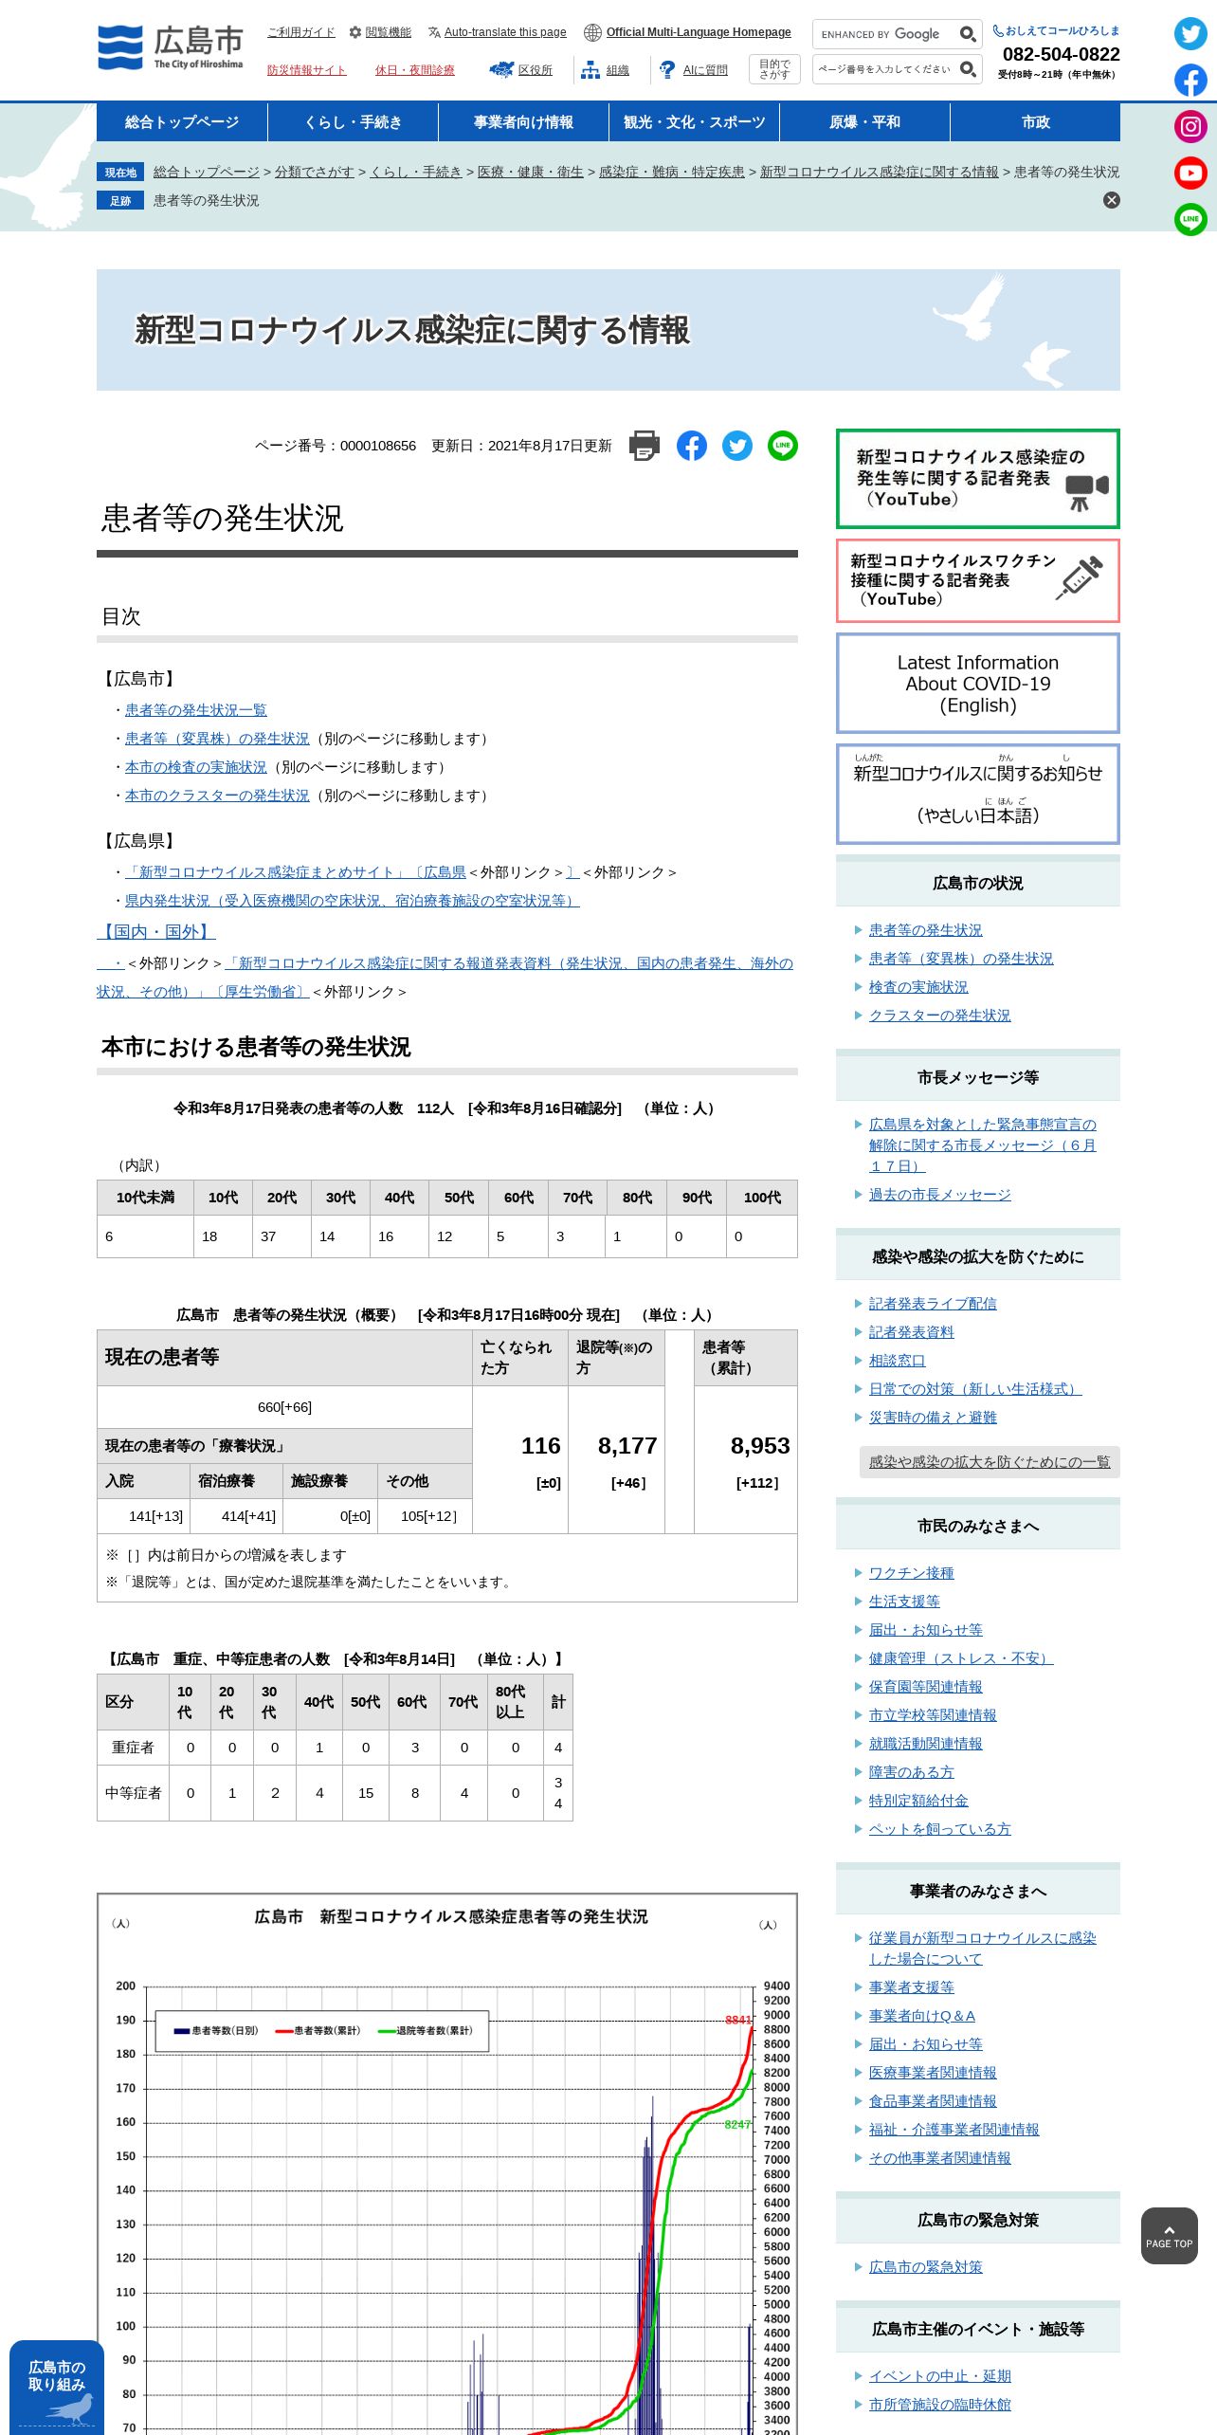Open the ご利用ガイド link
1217x2435 pixels.
(x=301, y=32)
